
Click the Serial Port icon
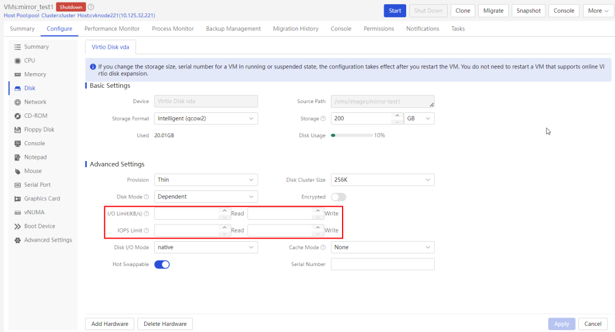18,185
